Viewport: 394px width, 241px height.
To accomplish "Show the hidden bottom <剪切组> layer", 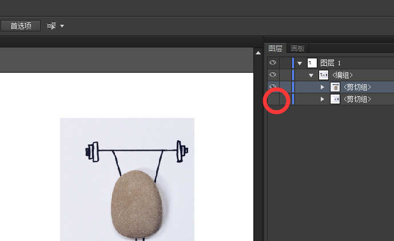I will click(x=273, y=99).
